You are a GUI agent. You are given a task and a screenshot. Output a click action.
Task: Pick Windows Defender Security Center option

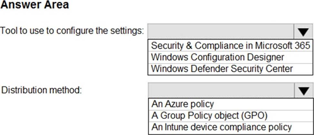(x=222, y=69)
